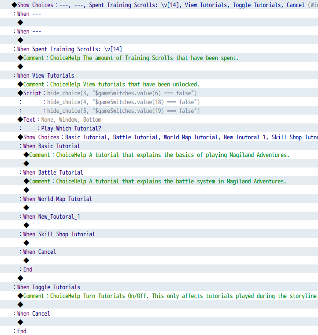Select the When New_Toutoral_1 branch
The width and height of the screenshot is (318, 335).
pyautogui.click(x=159, y=216)
